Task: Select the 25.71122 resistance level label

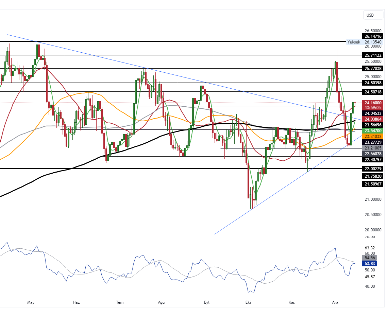Action: click(373, 55)
